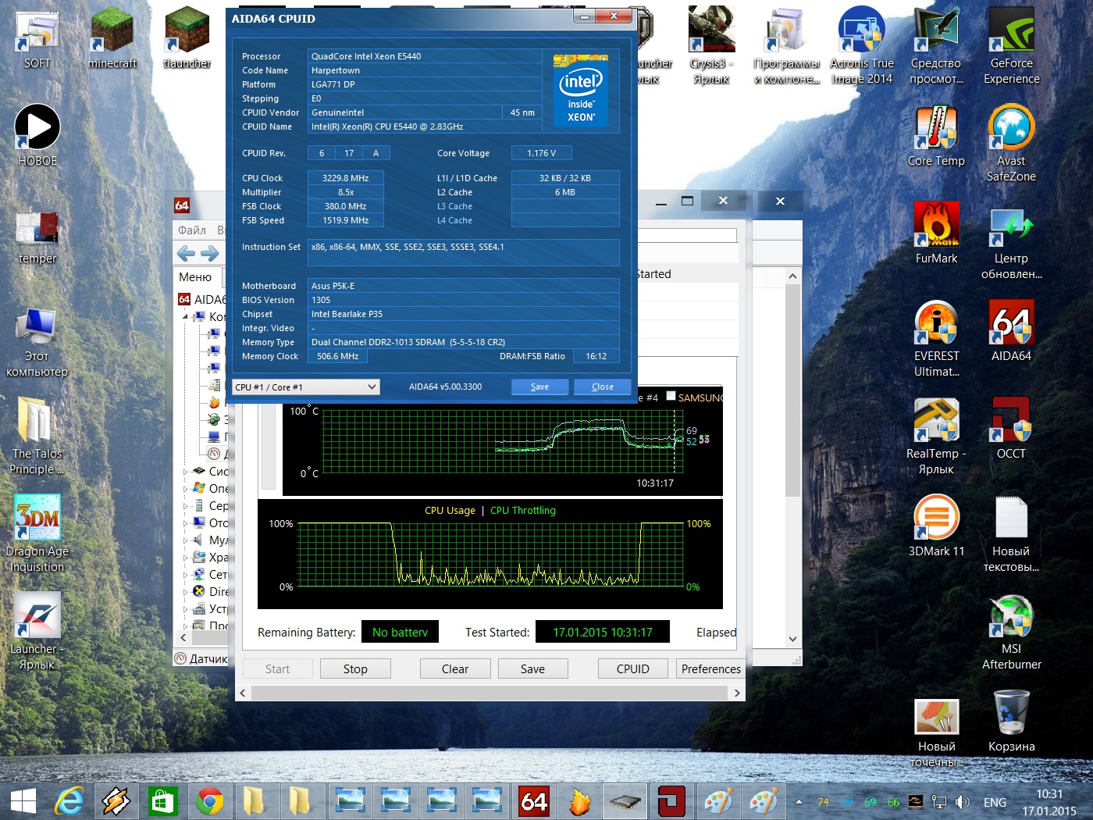Image resolution: width=1093 pixels, height=820 pixels.
Task: Launch tlauncher from the desktop
Action: [x=187, y=37]
